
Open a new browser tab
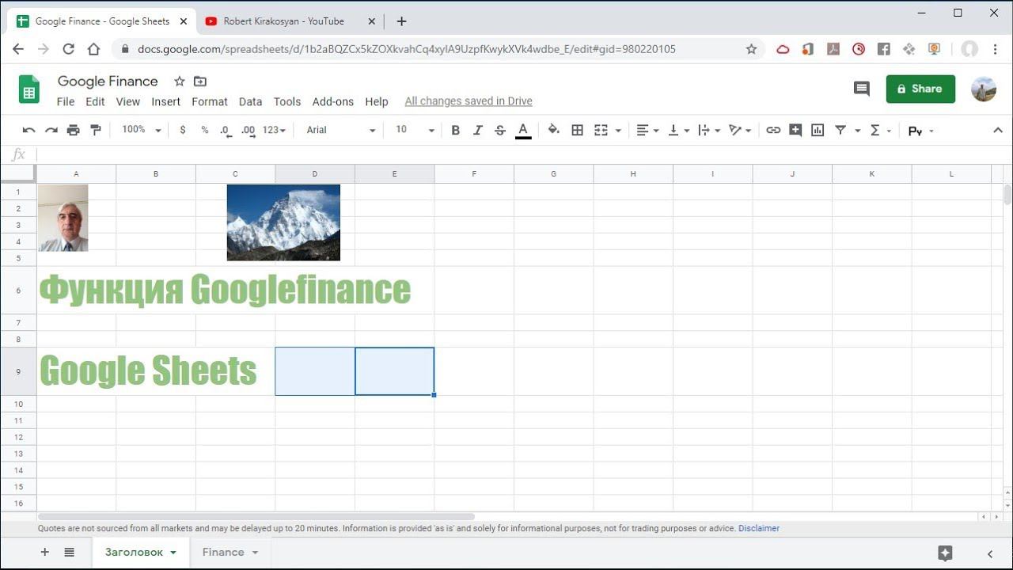[x=401, y=21]
